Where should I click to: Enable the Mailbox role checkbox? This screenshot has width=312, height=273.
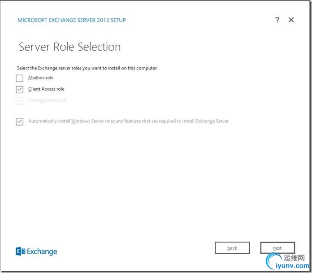(x=20, y=78)
